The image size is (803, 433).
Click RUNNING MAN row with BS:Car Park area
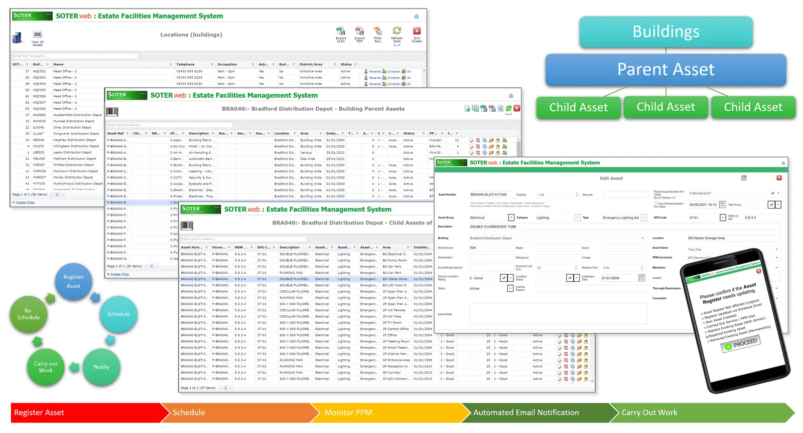pos(306,273)
